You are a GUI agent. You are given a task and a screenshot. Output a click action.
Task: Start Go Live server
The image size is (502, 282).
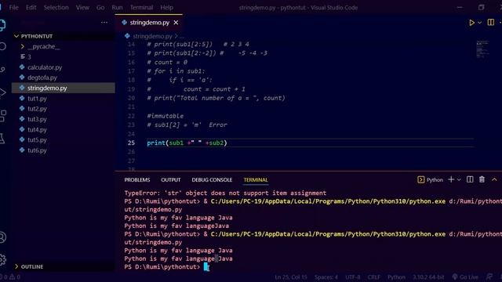coord(465,277)
